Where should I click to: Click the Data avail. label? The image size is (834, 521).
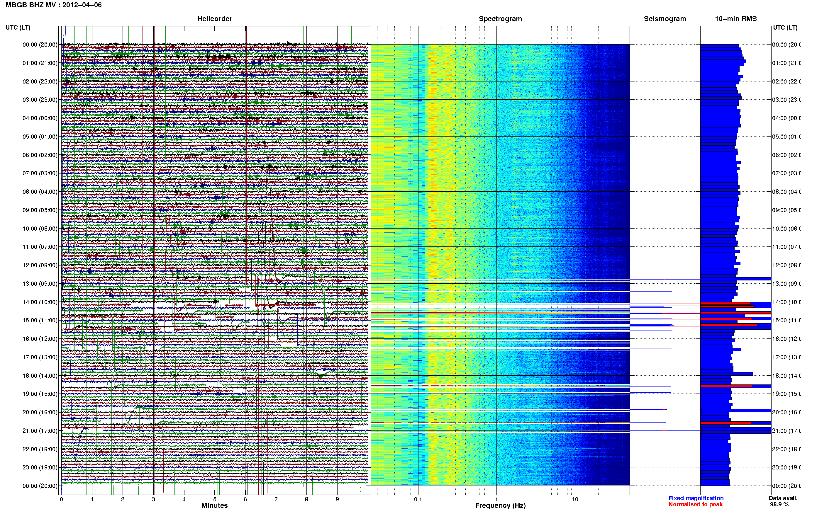pos(783,498)
